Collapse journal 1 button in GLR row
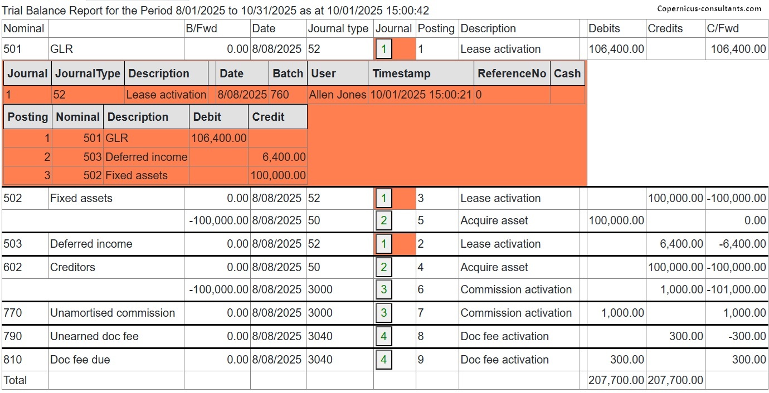Viewport: 769px width, 393px height. 384,49
